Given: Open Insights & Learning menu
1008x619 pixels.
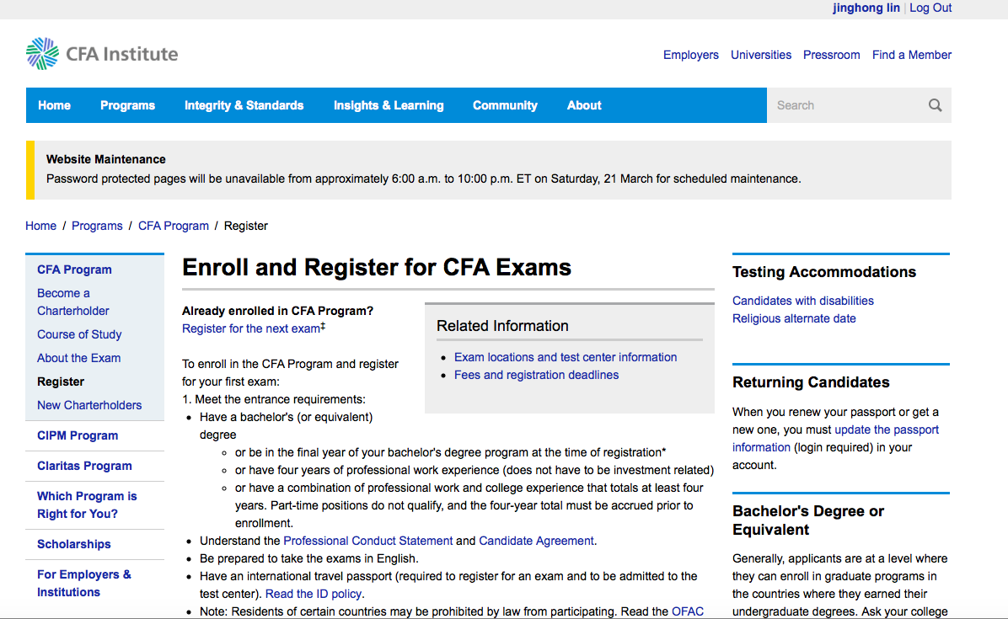Looking at the screenshot, I should point(389,105).
